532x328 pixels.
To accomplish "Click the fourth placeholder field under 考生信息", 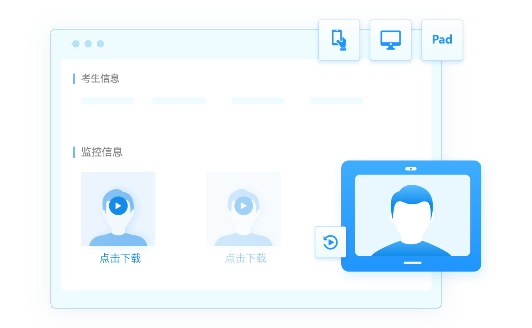I will (x=337, y=100).
